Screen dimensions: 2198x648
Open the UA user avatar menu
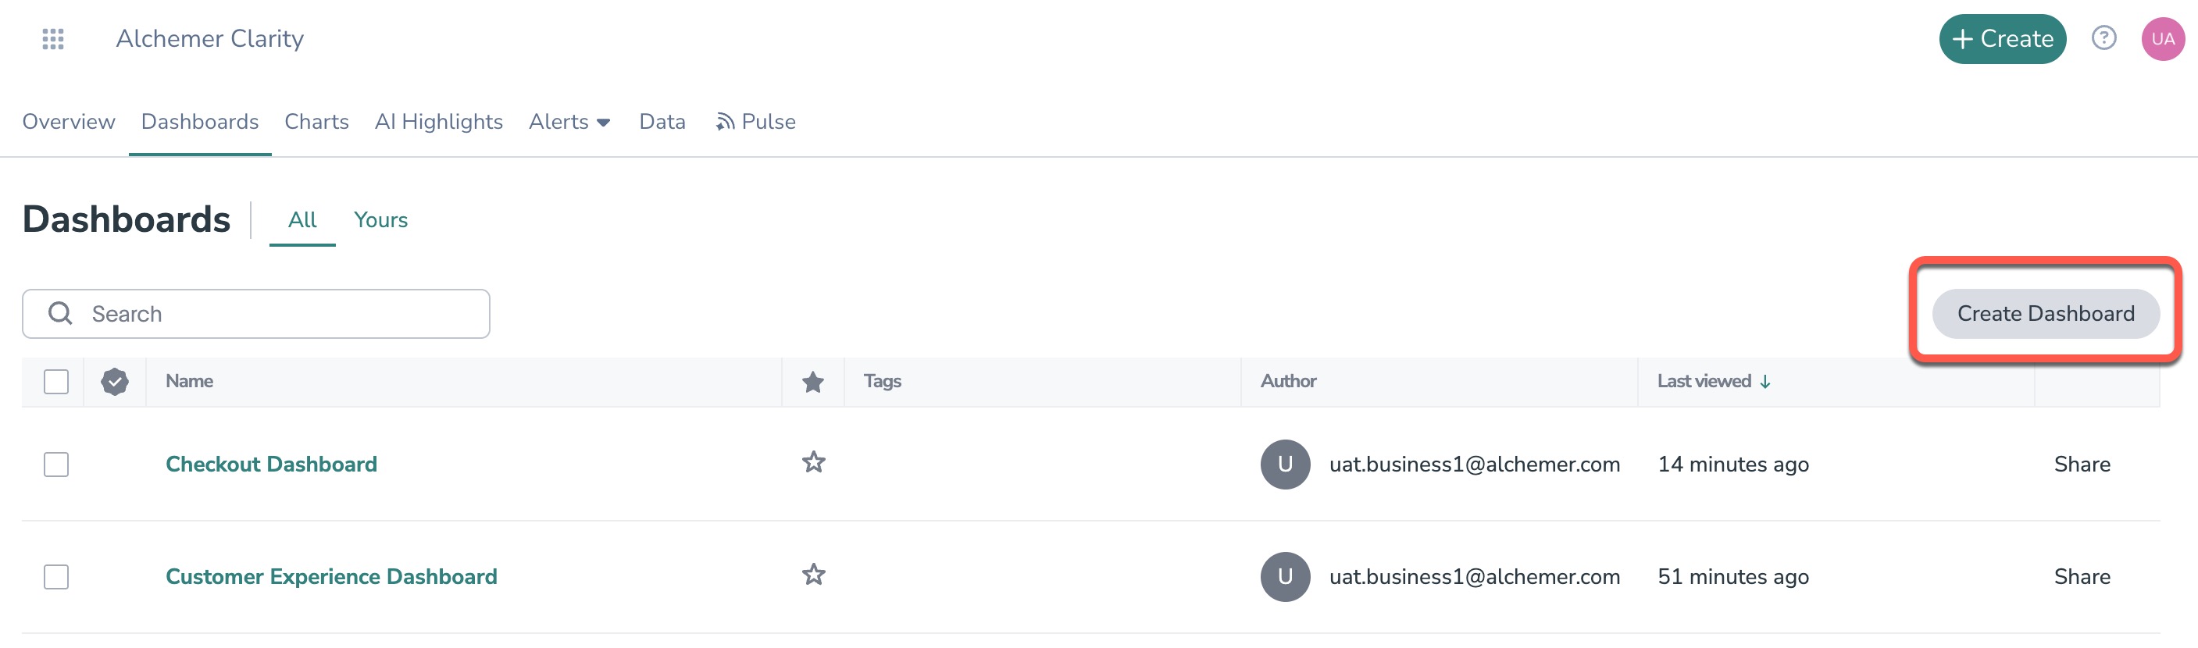pyautogui.click(x=2162, y=38)
